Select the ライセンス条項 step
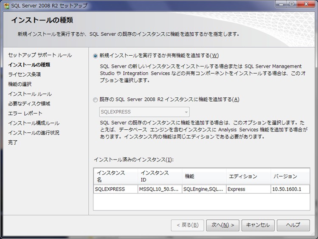 click(24, 74)
